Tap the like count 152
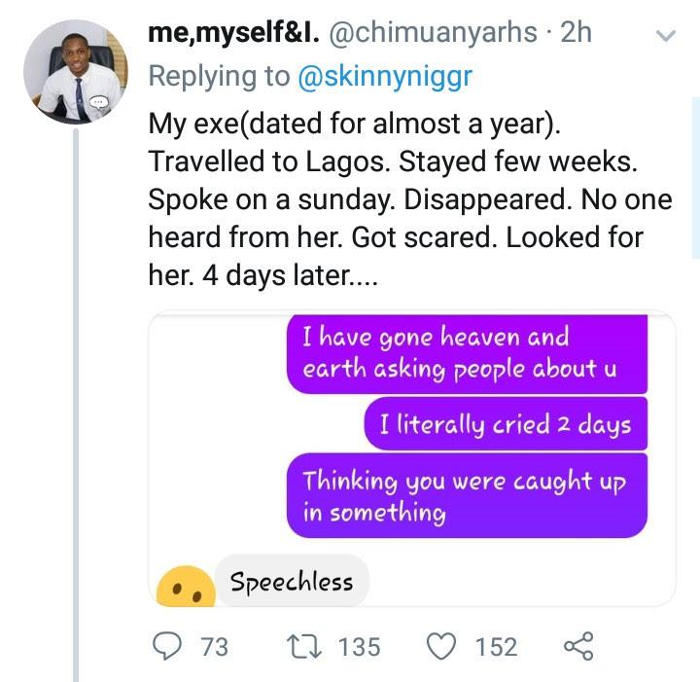Screen dimensions: 700x682 point(496,647)
